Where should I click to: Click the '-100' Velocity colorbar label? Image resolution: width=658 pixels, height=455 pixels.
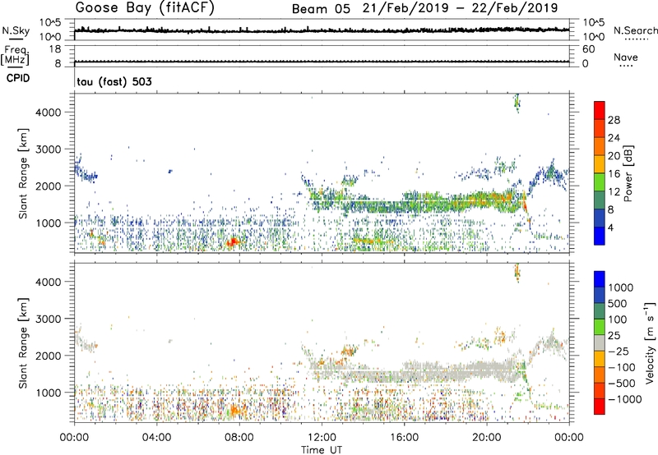622,367
